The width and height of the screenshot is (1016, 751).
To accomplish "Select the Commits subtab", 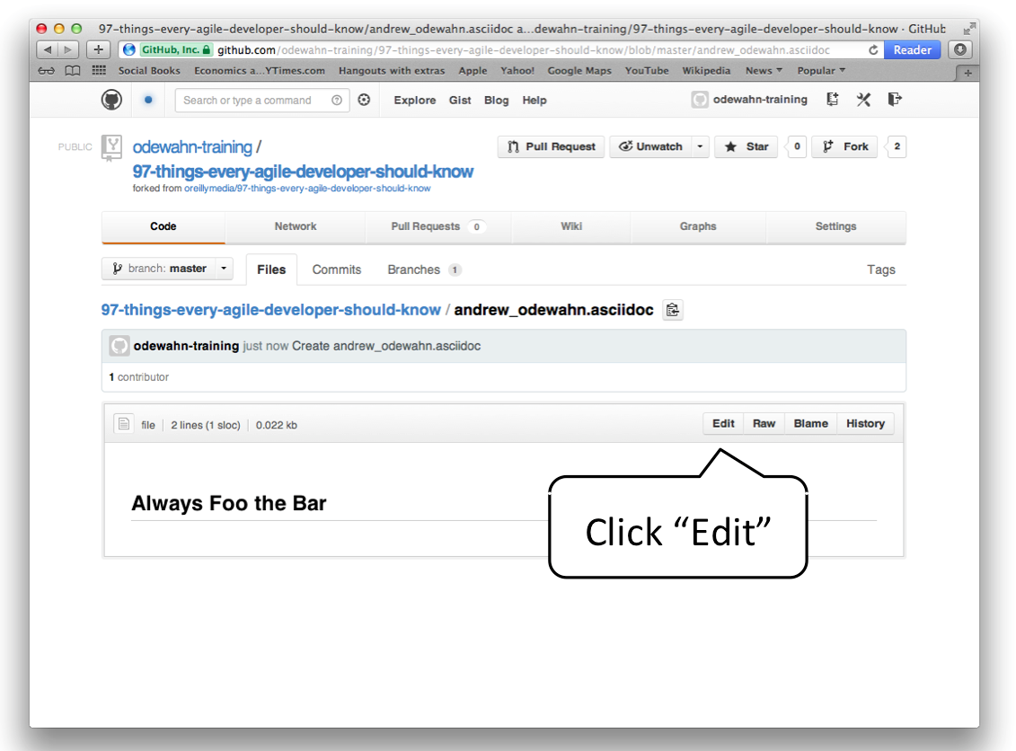I will 336,269.
